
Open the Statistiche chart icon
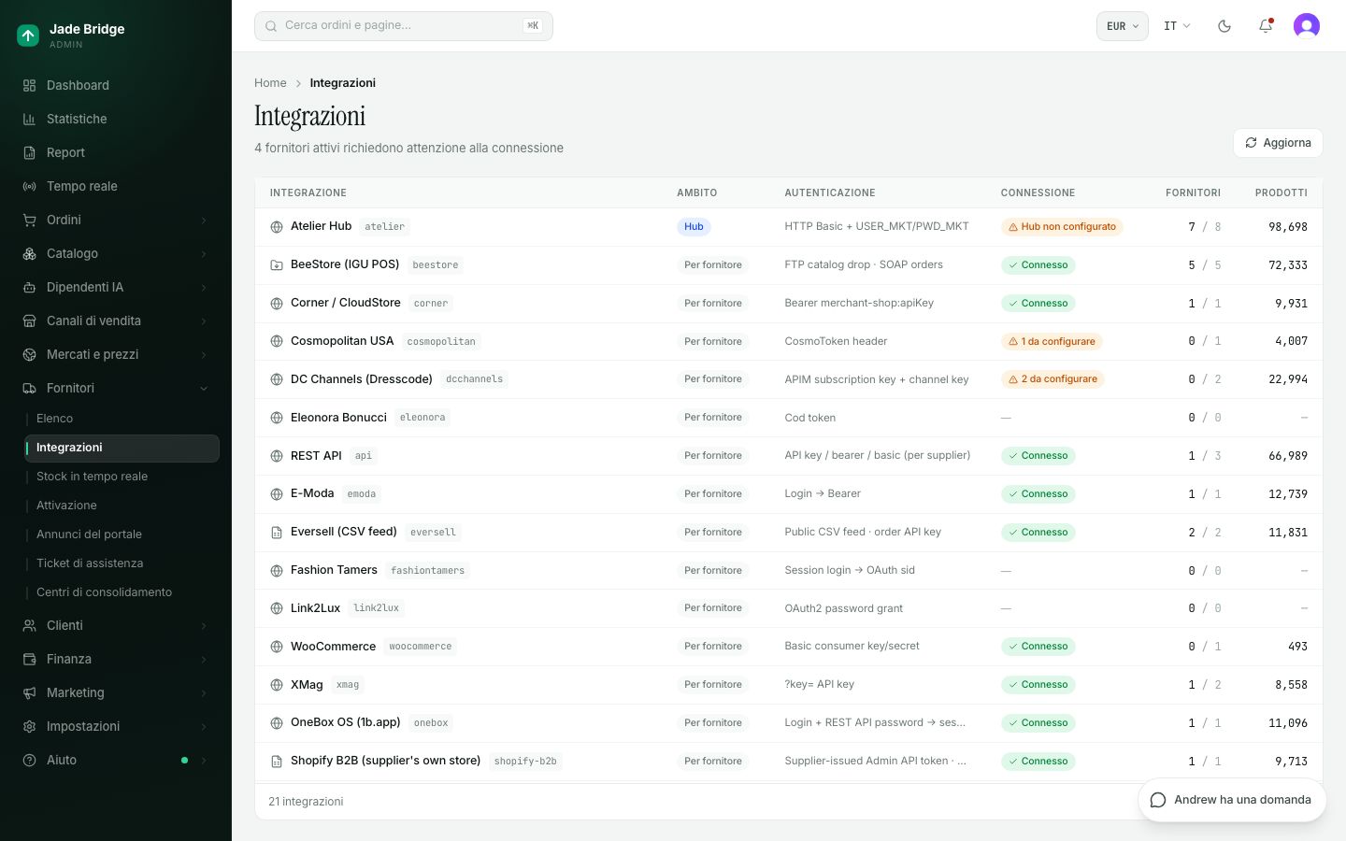pyautogui.click(x=29, y=119)
